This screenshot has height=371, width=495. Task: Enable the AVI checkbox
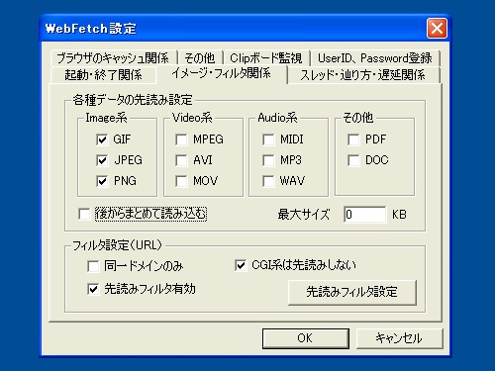point(181,160)
